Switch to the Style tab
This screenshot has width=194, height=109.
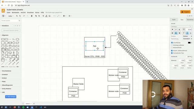point(174,20)
